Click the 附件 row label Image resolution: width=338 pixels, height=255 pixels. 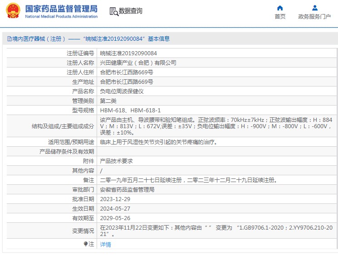click(88, 161)
